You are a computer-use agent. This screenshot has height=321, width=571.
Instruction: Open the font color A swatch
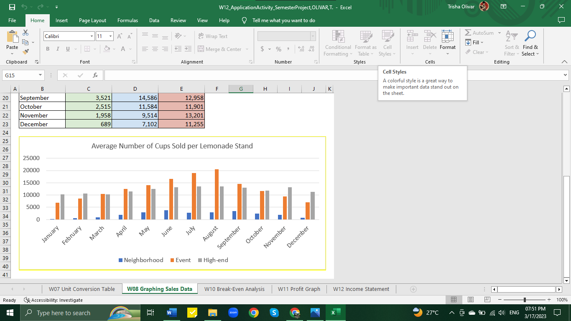coord(123,49)
